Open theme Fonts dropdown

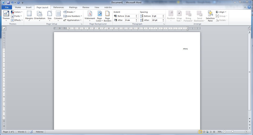(x=16, y=16)
